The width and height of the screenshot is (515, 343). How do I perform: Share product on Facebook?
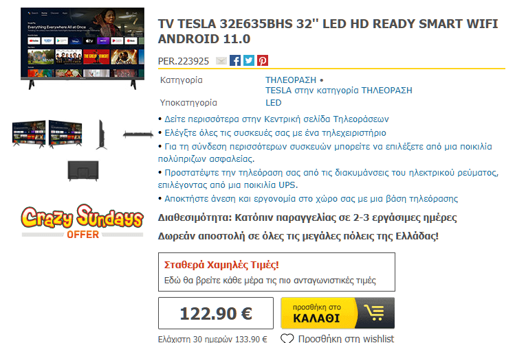pos(235,60)
